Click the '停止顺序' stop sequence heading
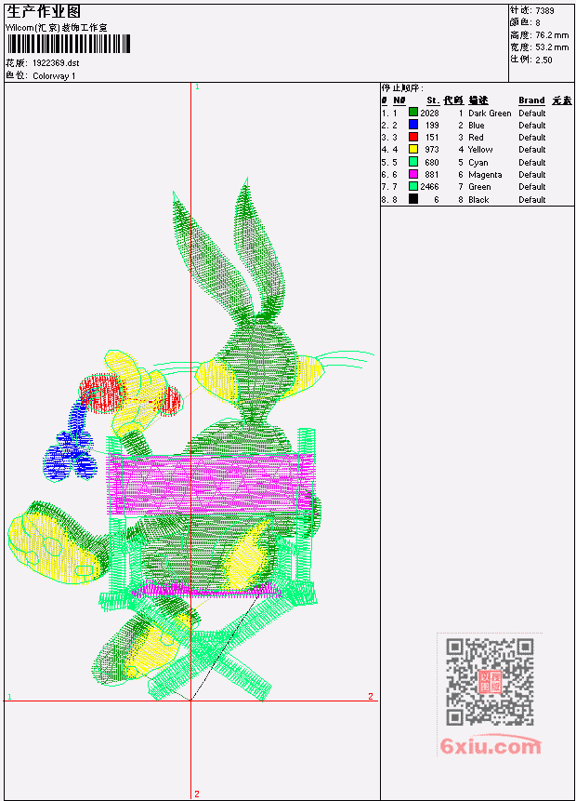576x801 pixels. [x=402, y=88]
